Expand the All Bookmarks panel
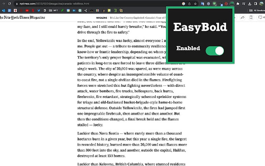Viewport: 265px width, 166px height. (x=258, y=10)
